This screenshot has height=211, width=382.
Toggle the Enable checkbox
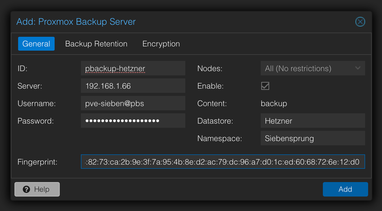point(265,86)
